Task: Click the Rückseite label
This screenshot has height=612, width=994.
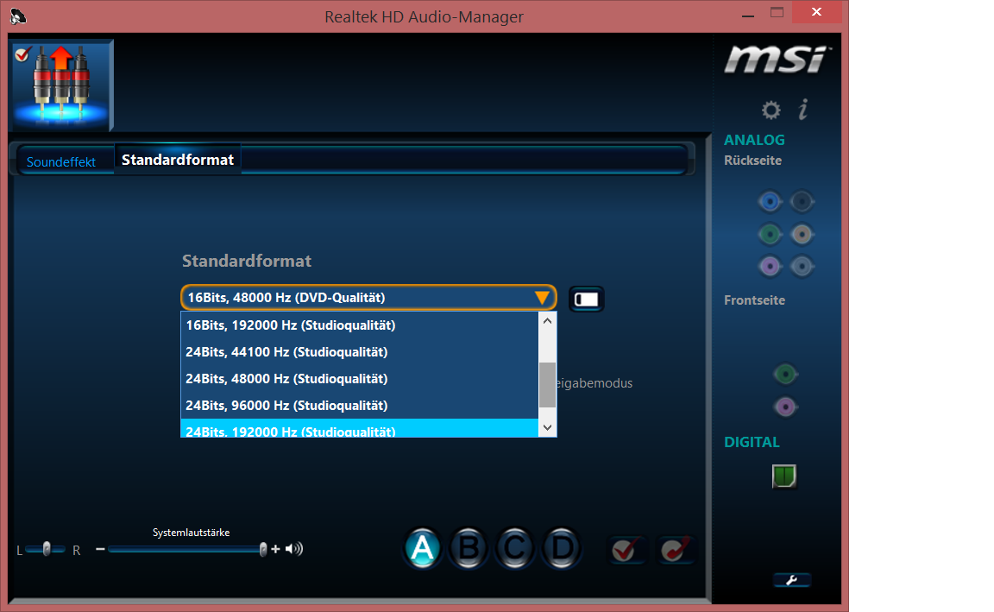Action: pyautogui.click(x=752, y=161)
